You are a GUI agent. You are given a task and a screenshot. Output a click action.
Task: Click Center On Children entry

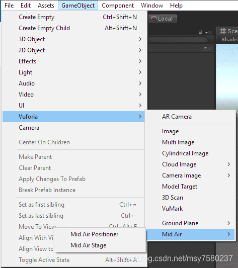pos(73,142)
